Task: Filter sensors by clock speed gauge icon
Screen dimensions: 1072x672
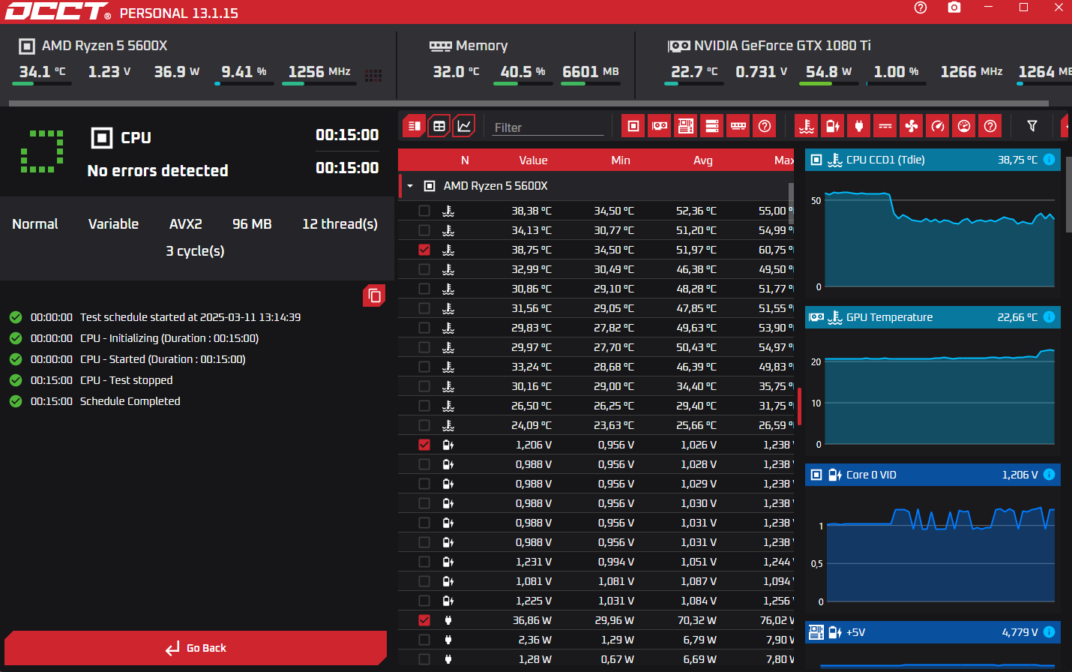Action: coord(938,126)
